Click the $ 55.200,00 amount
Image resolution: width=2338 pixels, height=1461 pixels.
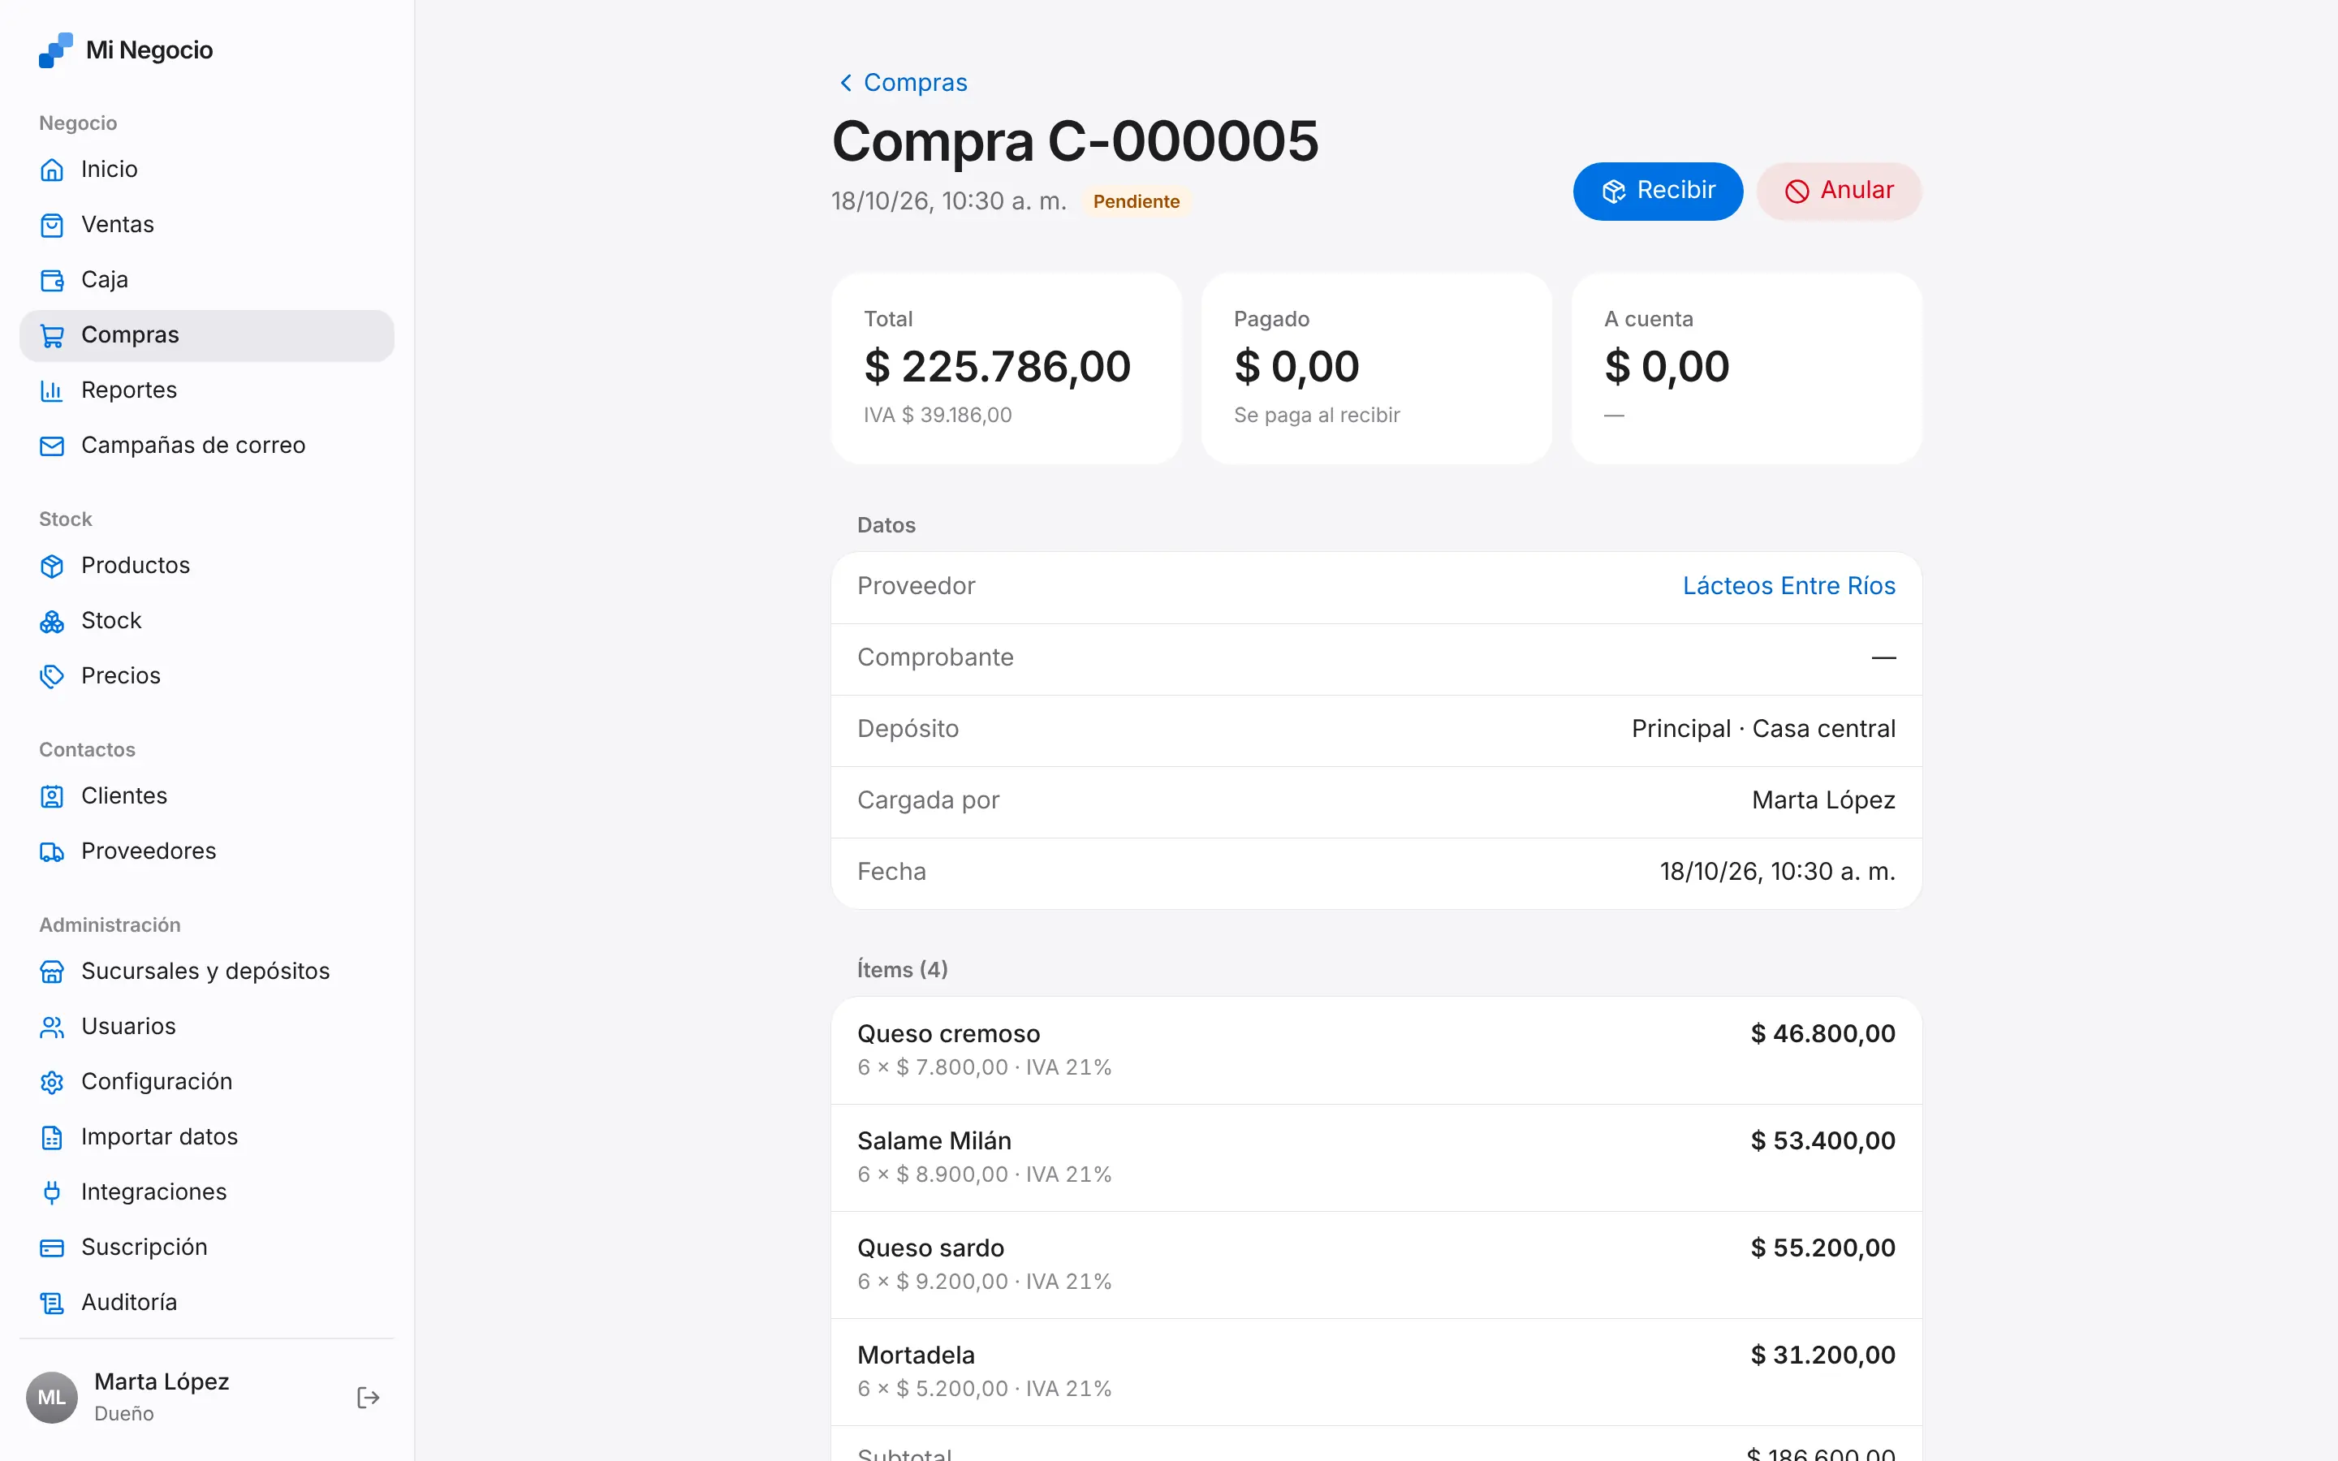tap(1823, 1248)
